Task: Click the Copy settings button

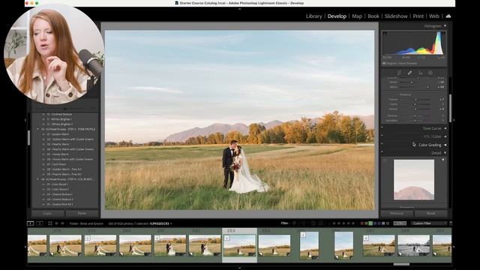Action: tap(48, 213)
